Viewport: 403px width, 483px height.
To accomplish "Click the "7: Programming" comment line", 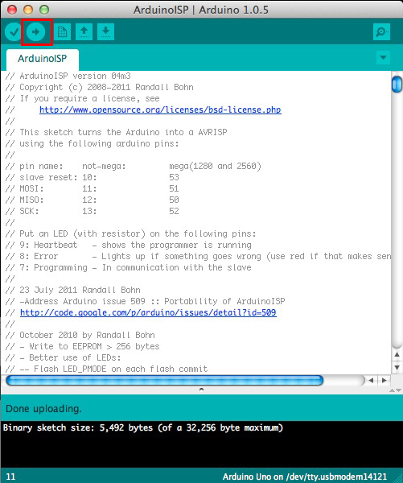I will point(129,267).
